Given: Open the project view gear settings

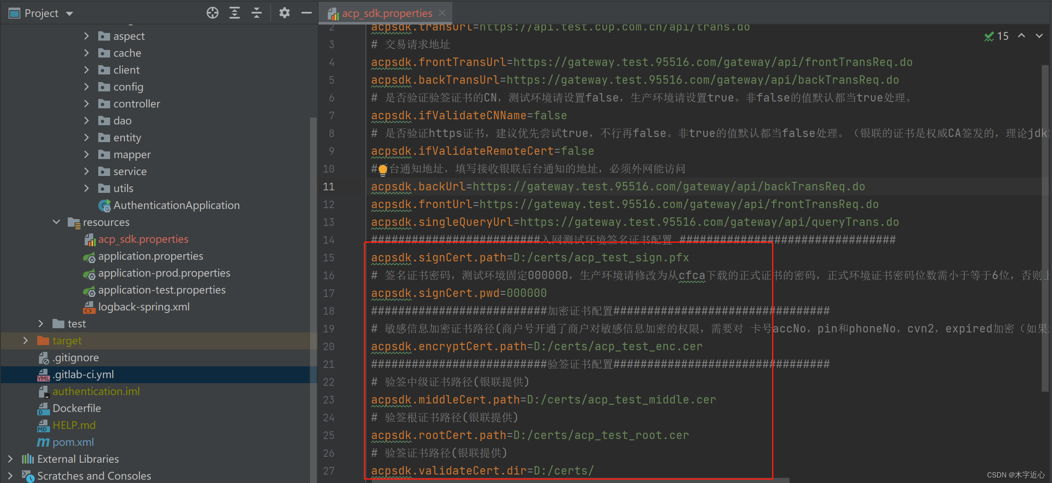Looking at the screenshot, I should click(285, 13).
